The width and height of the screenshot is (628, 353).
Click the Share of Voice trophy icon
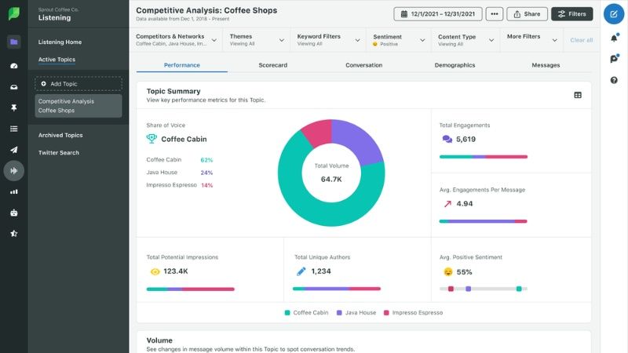coord(152,139)
